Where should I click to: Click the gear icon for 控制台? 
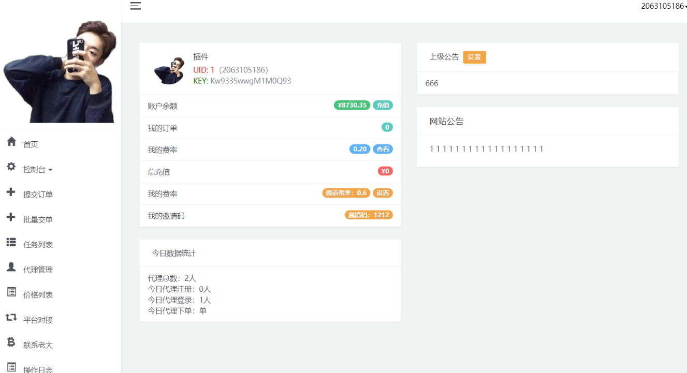pyautogui.click(x=11, y=167)
